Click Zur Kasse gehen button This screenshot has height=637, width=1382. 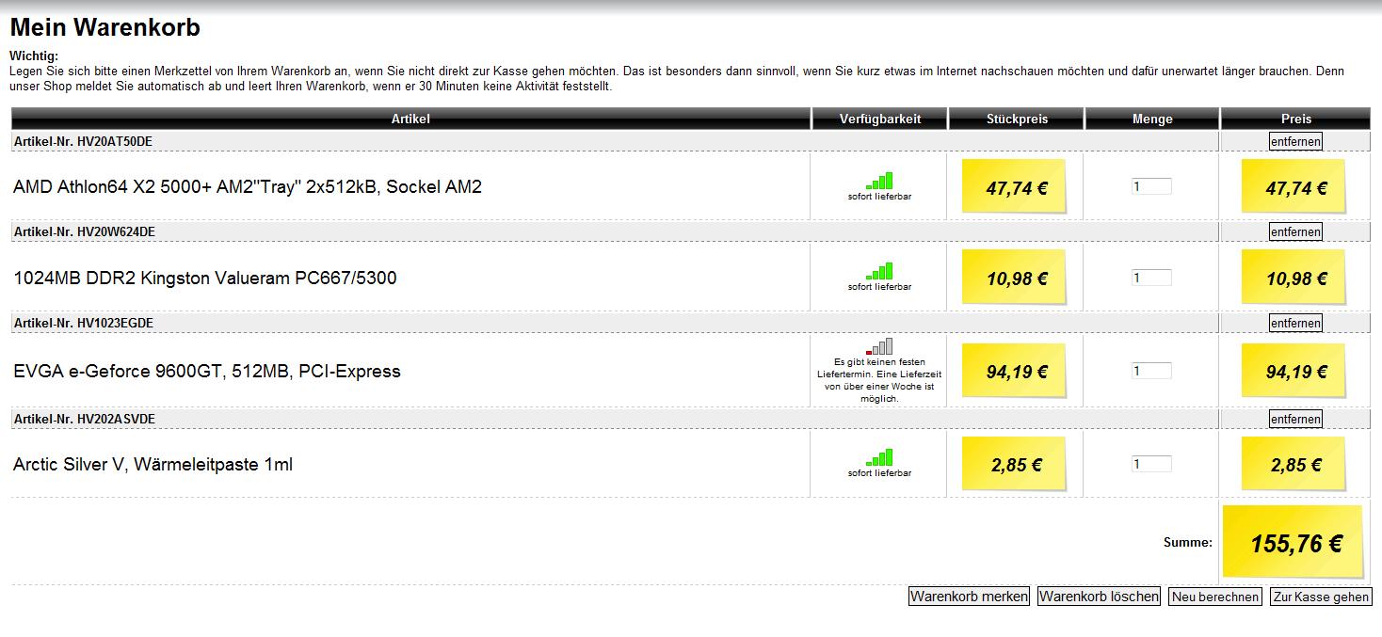pyautogui.click(x=1321, y=597)
